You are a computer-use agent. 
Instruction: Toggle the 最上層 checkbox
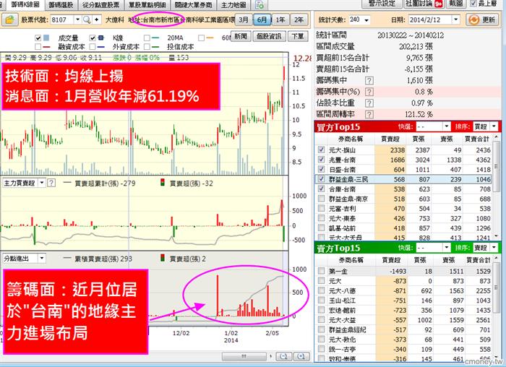coord(473,4)
